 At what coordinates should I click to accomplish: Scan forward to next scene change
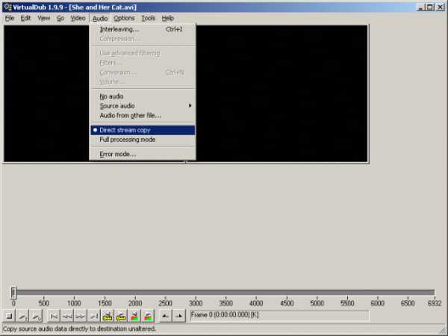(x=148, y=317)
